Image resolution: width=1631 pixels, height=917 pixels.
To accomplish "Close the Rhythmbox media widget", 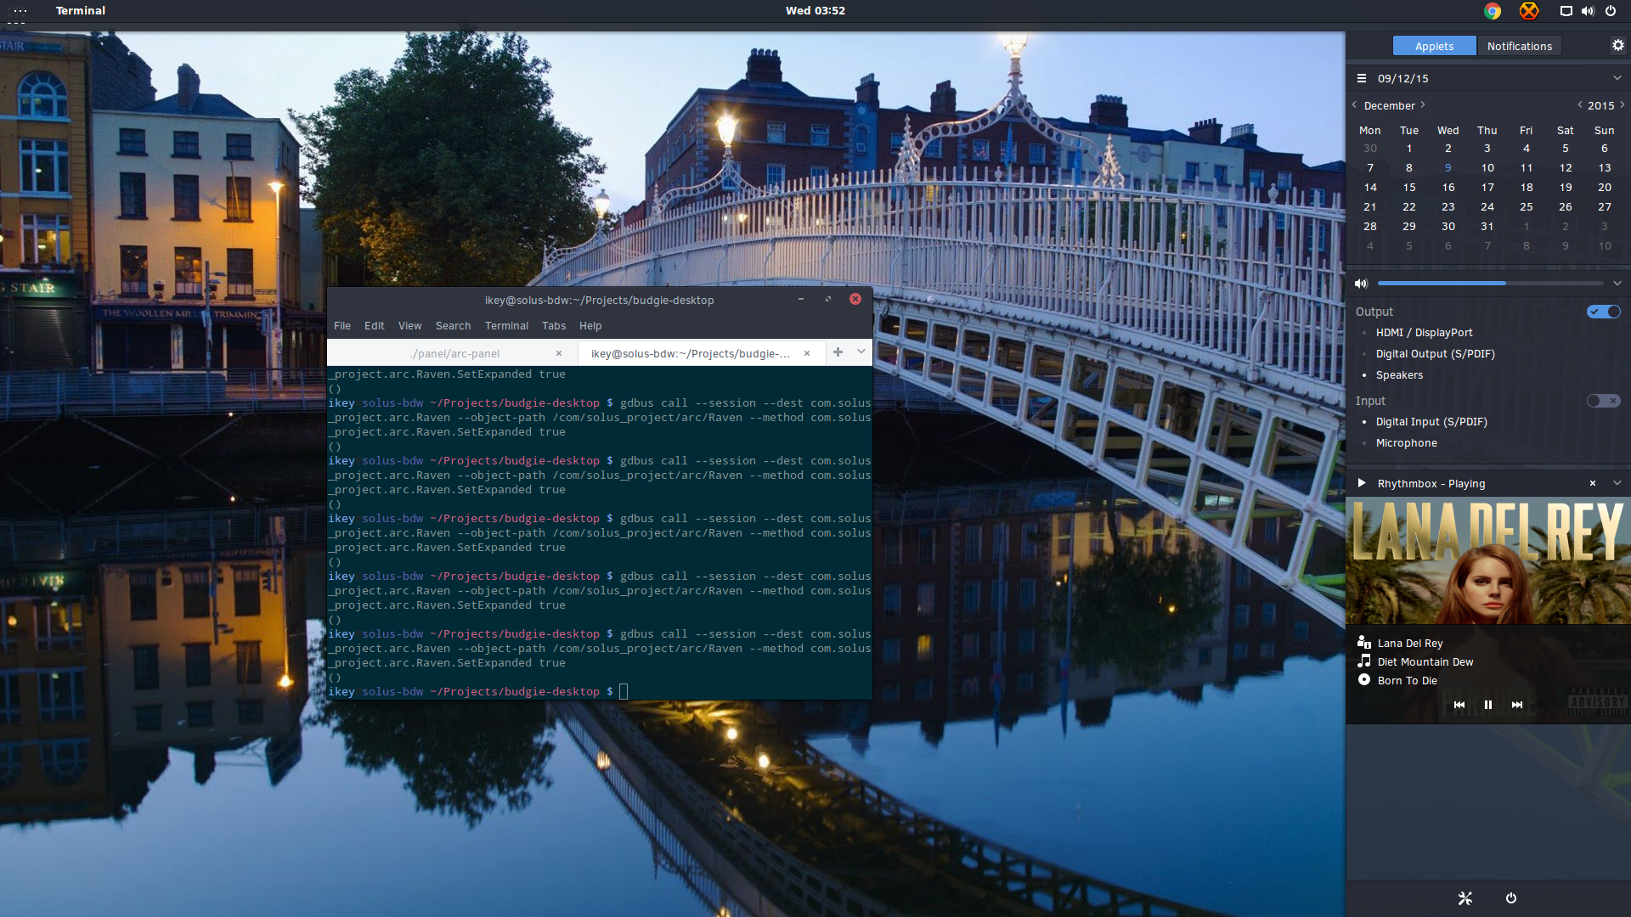I will tap(1593, 483).
